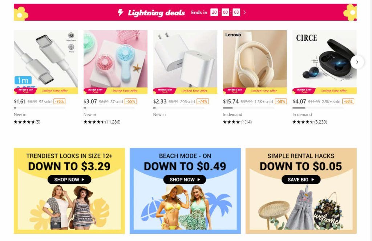
Task: Click the SHOP NOW button for size 12+
Action: [69, 180]
